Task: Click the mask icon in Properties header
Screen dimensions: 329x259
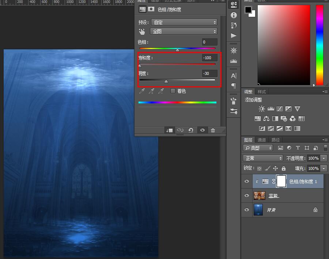Action: 151,9
